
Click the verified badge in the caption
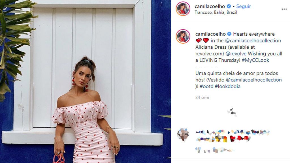(229, 34)
